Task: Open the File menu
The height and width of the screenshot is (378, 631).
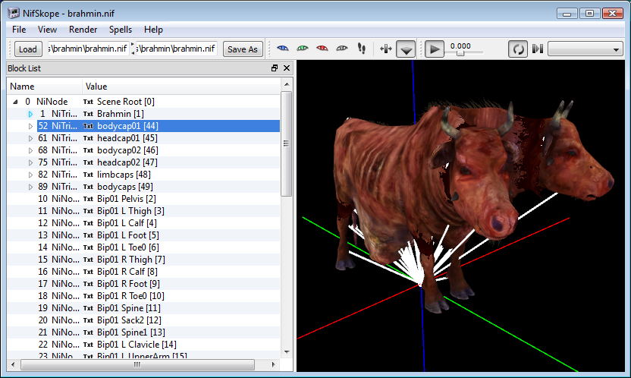Action: 19,30
